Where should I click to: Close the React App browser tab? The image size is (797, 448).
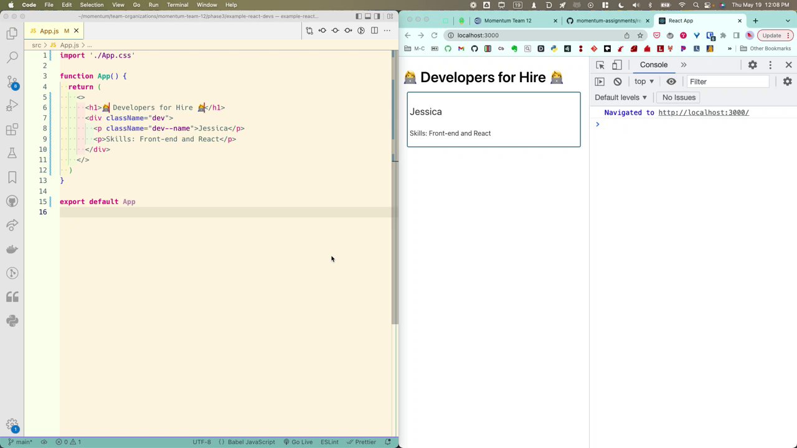[x=740, y=21]
